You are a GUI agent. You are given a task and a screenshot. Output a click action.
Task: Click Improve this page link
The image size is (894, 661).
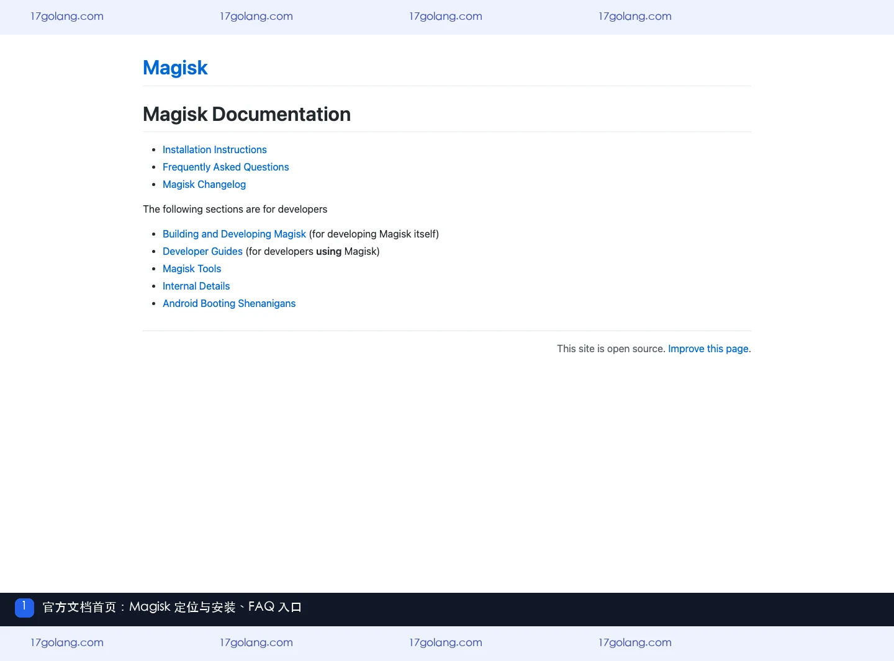(x=710, y=348)
